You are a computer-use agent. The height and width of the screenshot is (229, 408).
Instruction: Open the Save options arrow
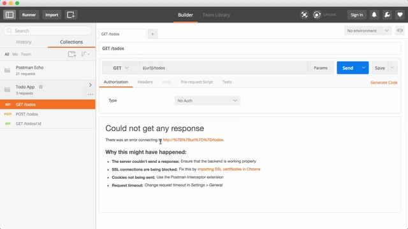393,68
